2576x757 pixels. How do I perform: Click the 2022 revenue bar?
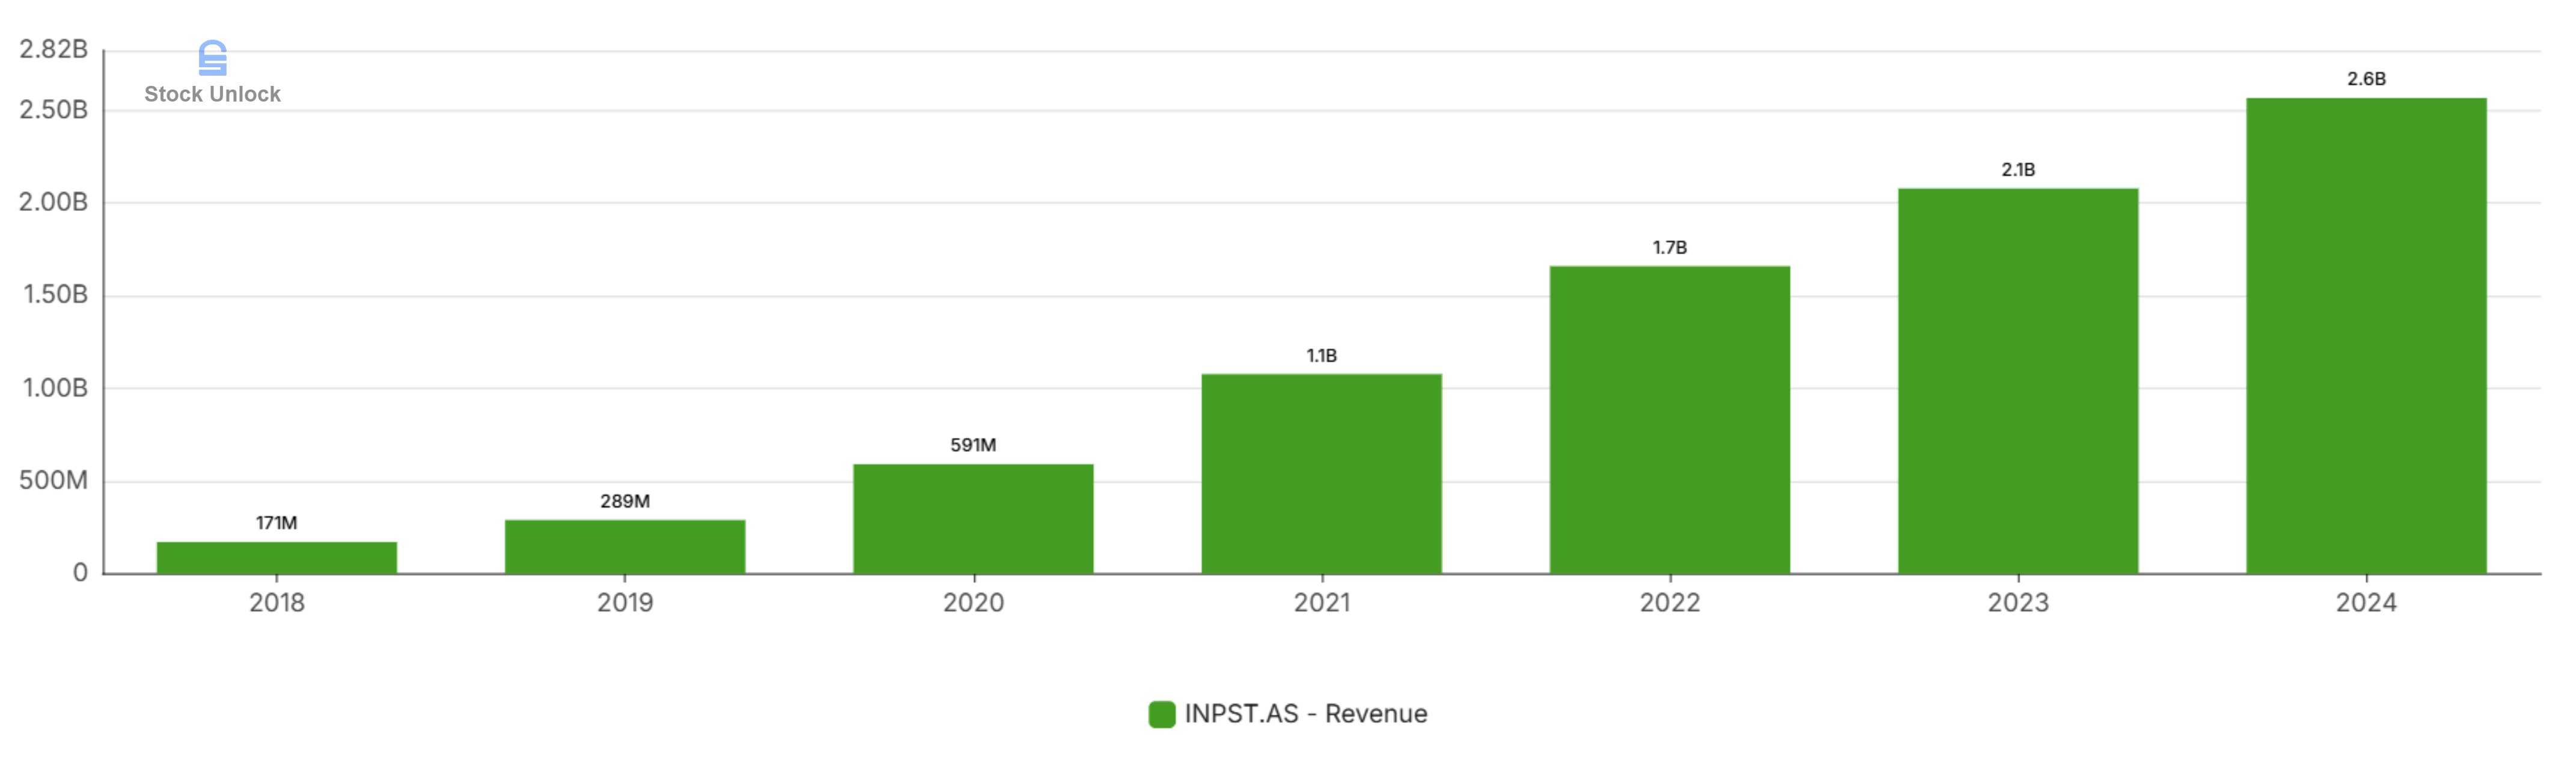tap(1669, 420)
